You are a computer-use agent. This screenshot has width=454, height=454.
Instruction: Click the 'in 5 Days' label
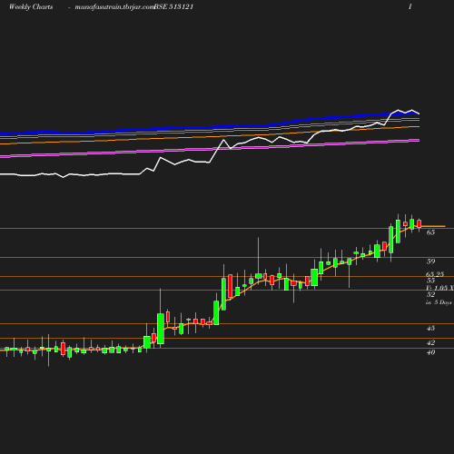(439, 302)
